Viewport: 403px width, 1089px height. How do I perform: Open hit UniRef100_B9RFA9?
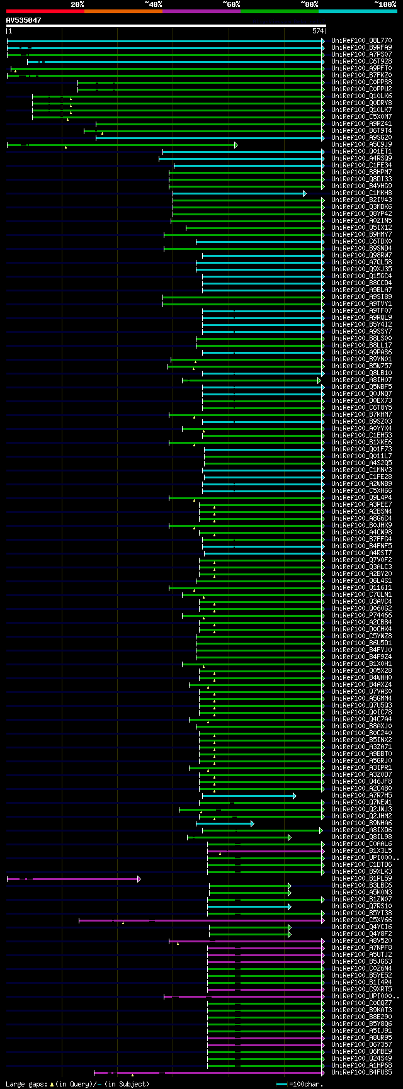pos(361,48)
